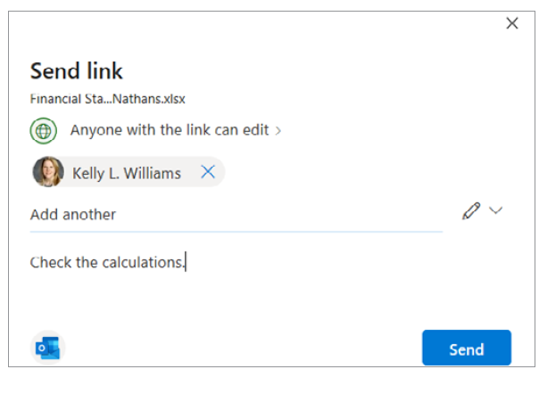This screenshot has height=394, width=539.
Task: Click the word "Check" in the message
Action: pos(51,262)
